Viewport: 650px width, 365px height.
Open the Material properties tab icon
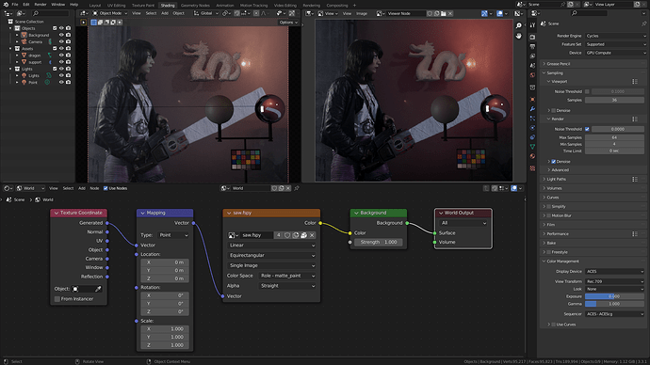point(532,156)
